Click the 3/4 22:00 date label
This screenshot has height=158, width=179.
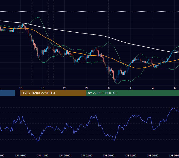[87, 155]
